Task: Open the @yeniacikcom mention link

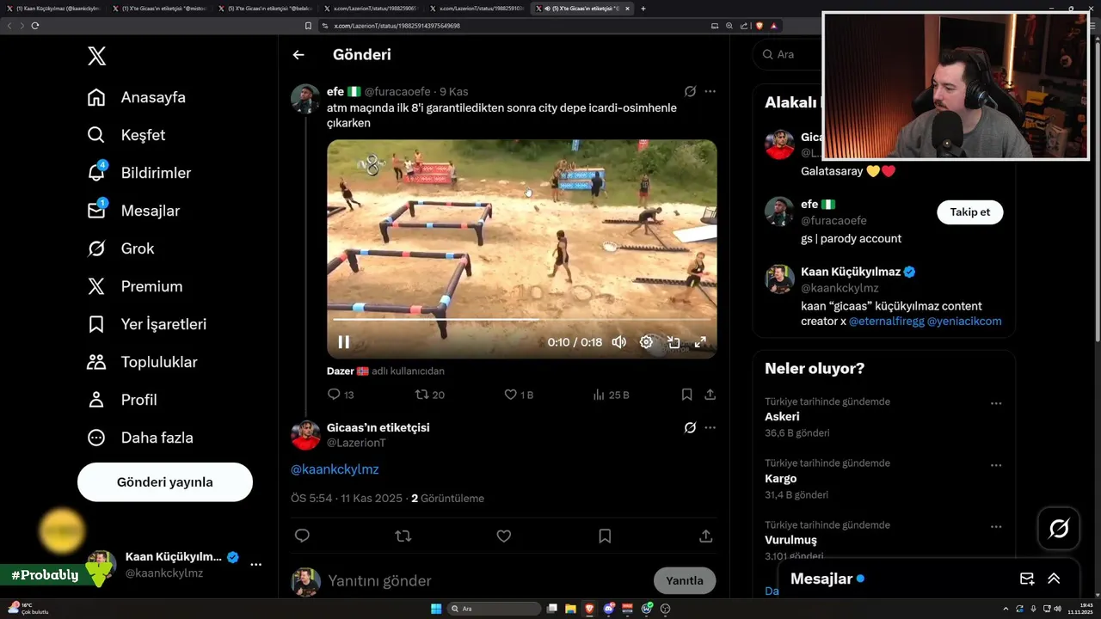Action: (964, 322)
